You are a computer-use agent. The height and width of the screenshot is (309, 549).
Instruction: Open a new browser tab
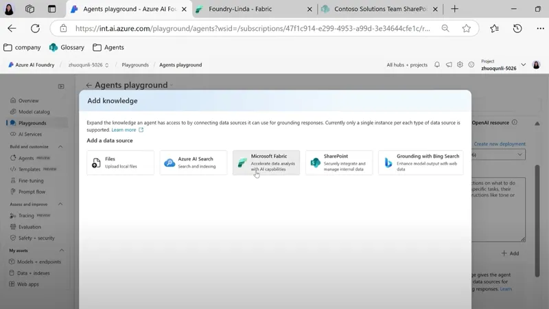[454, 9]
